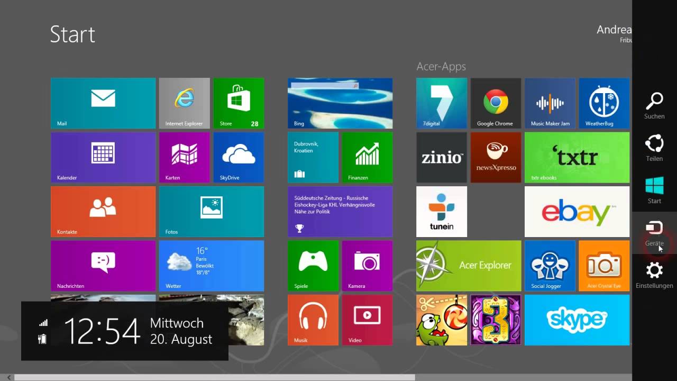Click the Suchen search charm
This screenshot has height=381, width=677.
click(x=654, y=106)
